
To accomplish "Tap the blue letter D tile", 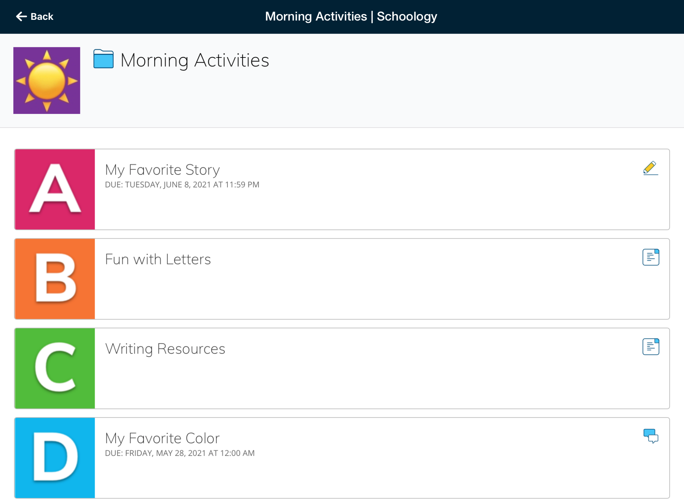I will 55,458.
